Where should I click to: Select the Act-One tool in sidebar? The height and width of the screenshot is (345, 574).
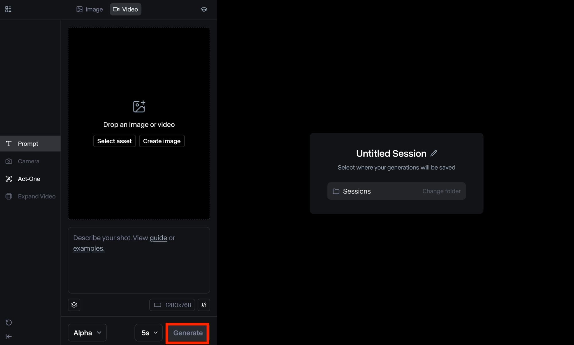tap(30, 179)
